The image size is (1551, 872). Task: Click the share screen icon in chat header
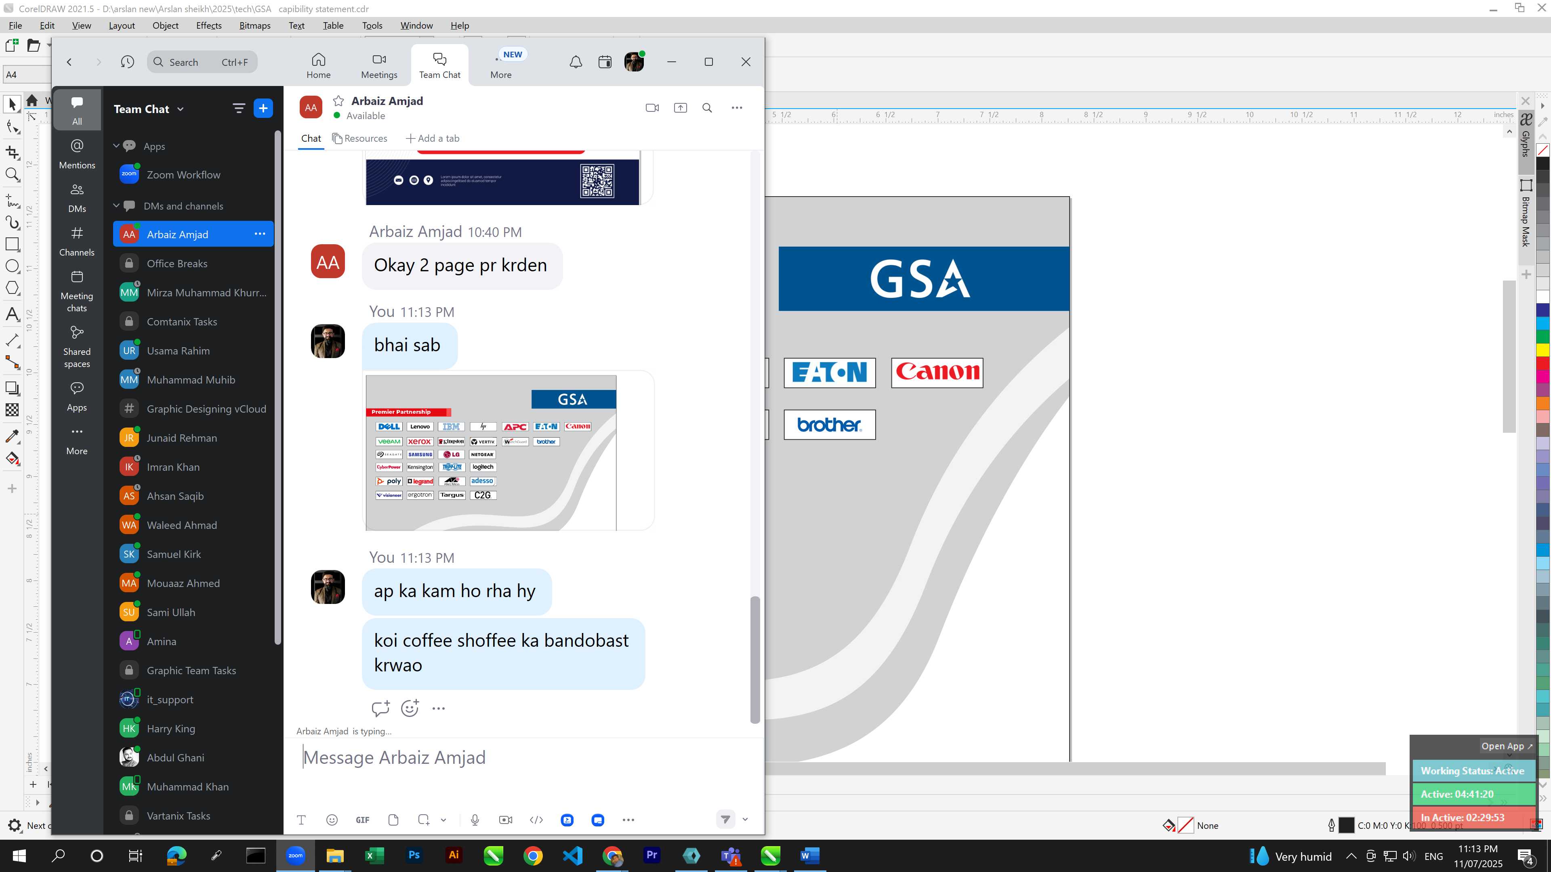(x=680, y=108)
